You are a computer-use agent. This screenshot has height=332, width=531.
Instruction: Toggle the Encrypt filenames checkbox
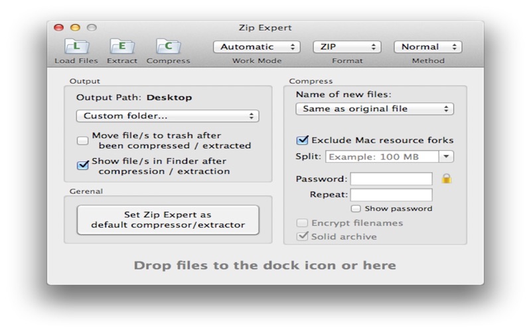coord(302,223)
